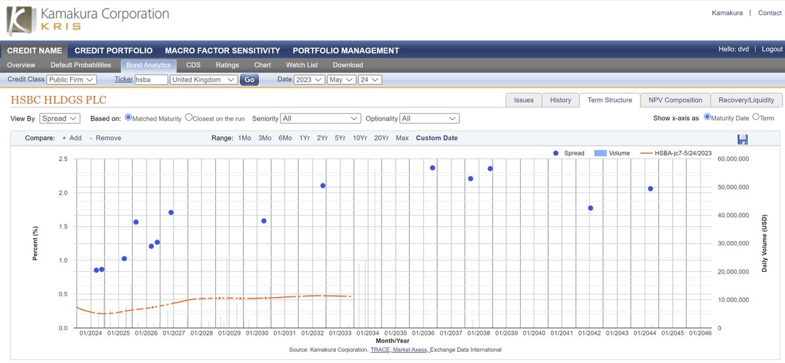Select the CREDIT NAME menu tab

pyautogui.click(x=34, y=50)
